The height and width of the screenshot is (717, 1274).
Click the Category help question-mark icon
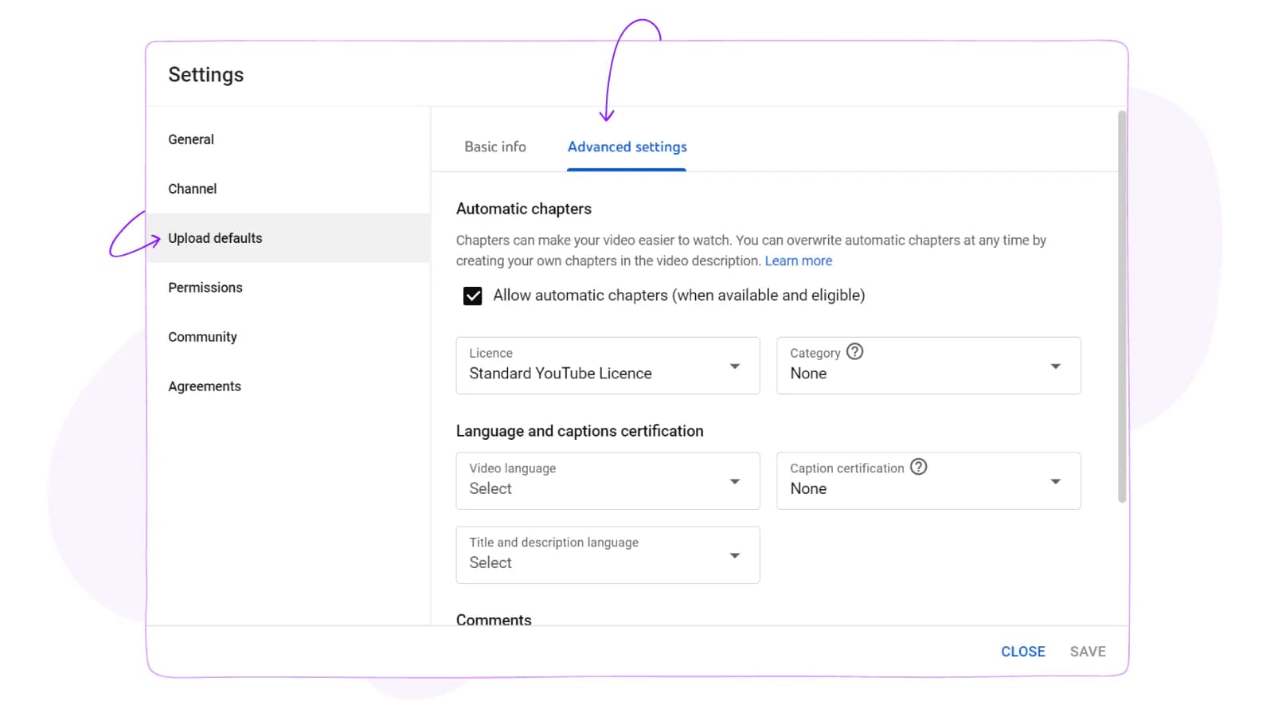tap(854, 351)
